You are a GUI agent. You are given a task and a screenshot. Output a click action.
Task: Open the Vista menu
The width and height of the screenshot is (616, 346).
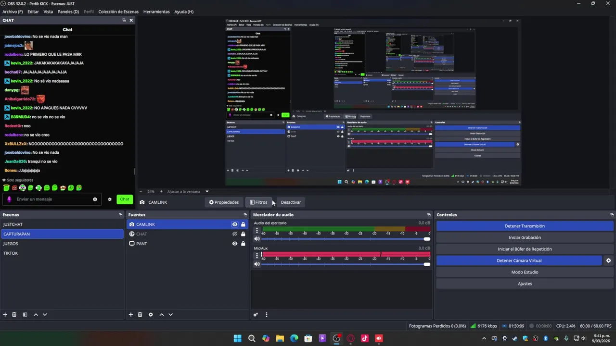point(48,12)
